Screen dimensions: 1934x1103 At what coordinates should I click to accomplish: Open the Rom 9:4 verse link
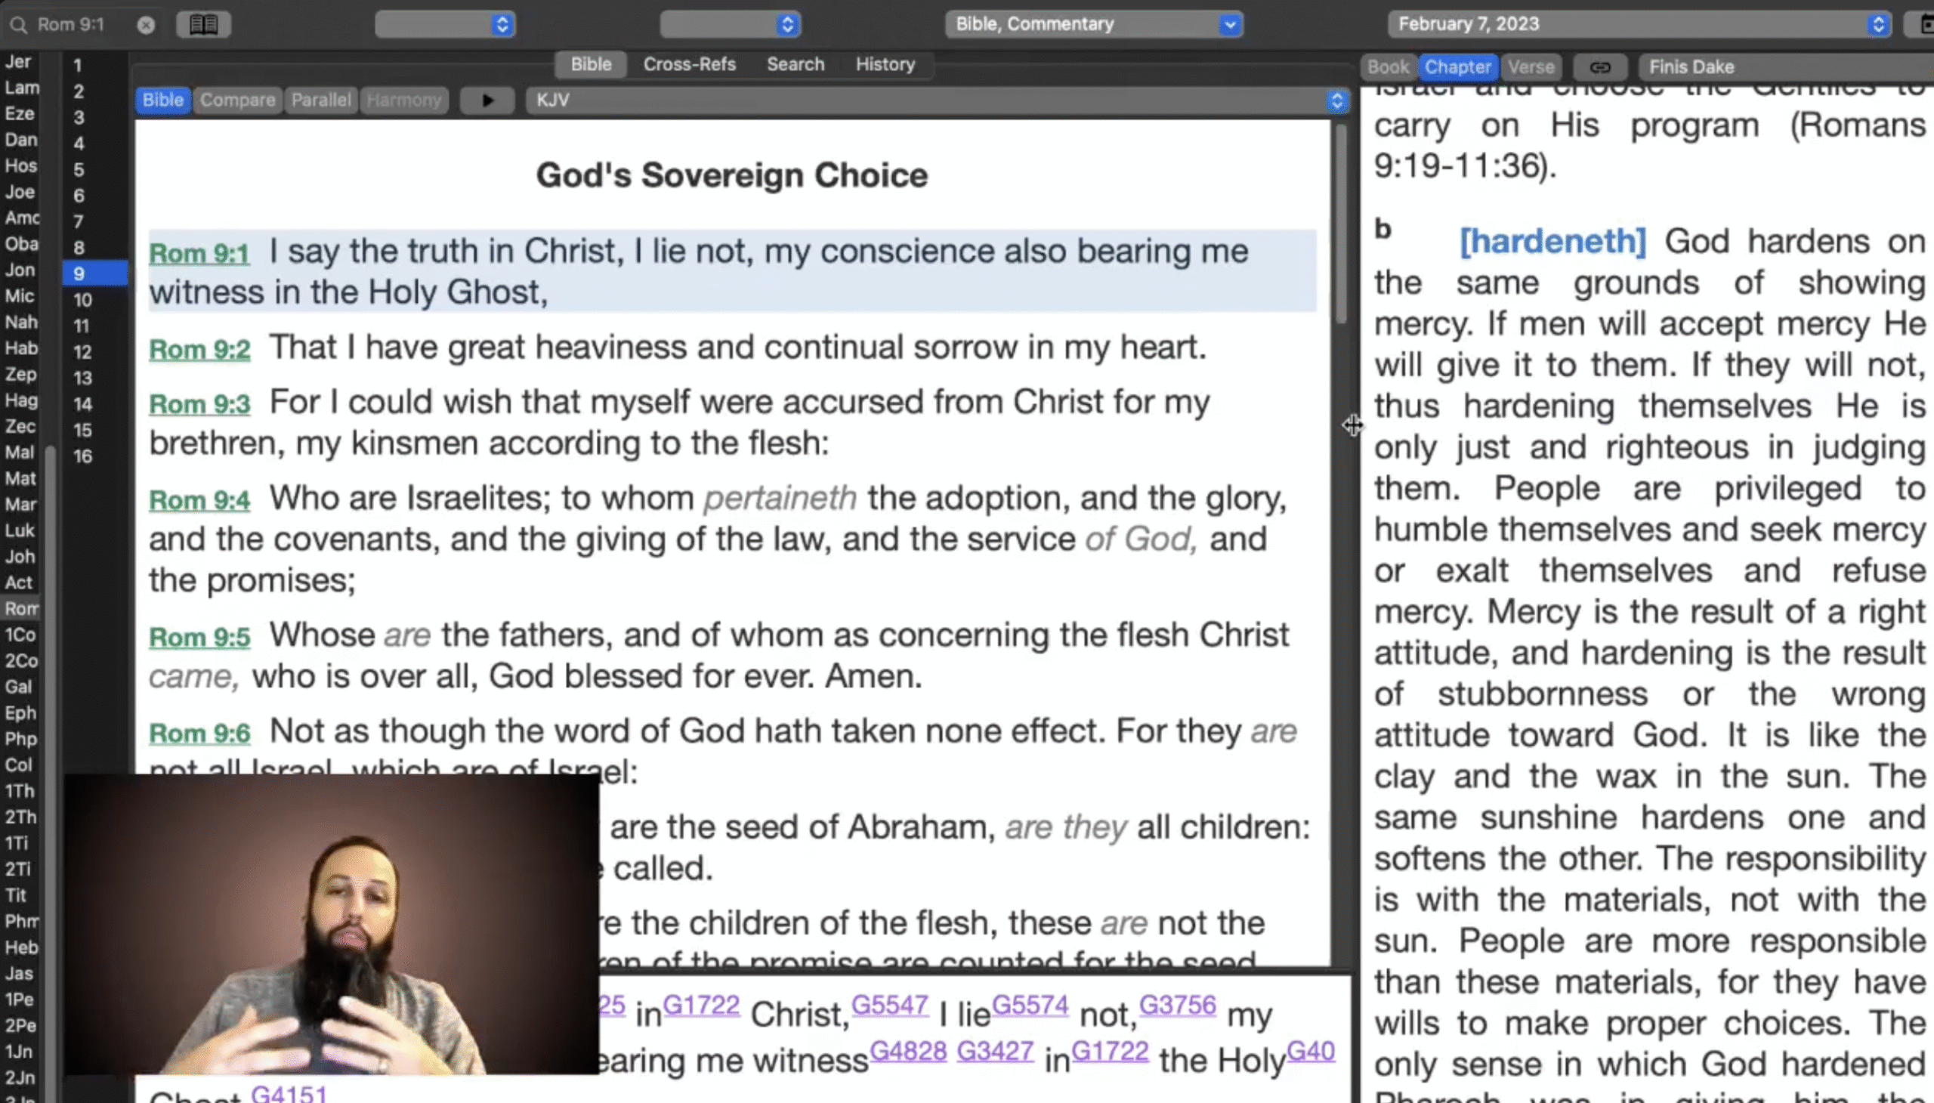click(199, 501)
